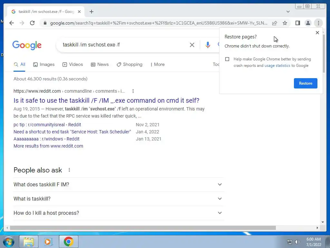Open the Windows Start menu orb
The image size is (330, 248).
pos(8,242)
